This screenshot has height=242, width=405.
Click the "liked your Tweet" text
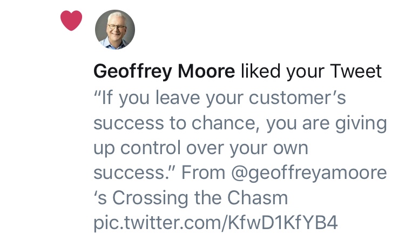point(312,72)
